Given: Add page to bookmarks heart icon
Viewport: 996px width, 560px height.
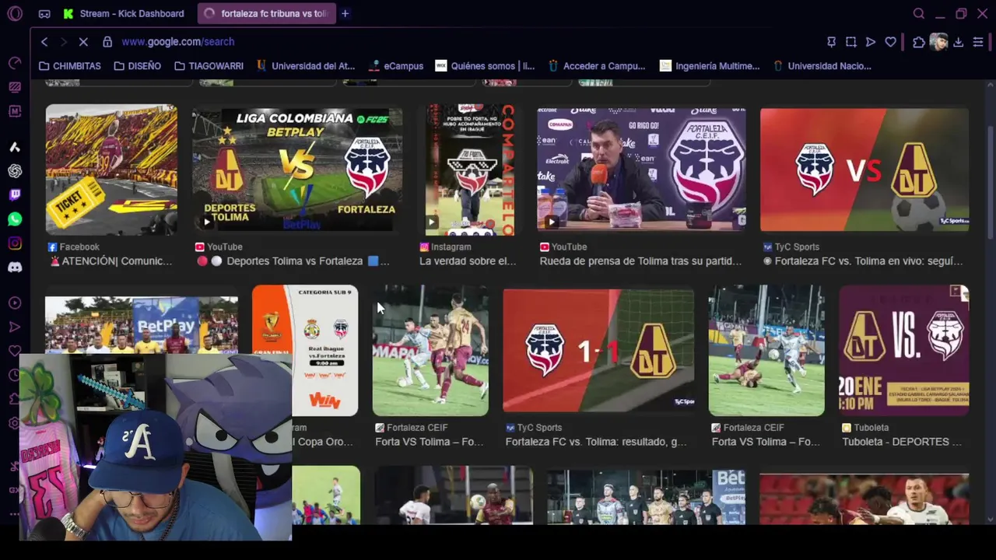Looking at the screenshot, I should 891,42.
